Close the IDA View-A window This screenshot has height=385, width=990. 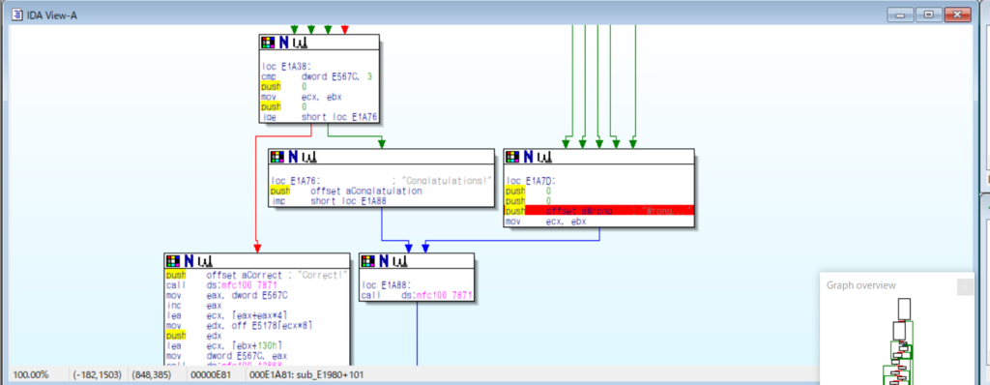(x=958, y=15)
